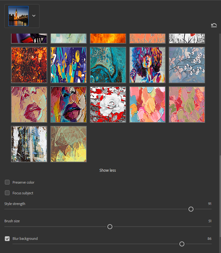221x253 pixels.
Task: Select the partially visible flames style
Action: (x=108, y=38)
